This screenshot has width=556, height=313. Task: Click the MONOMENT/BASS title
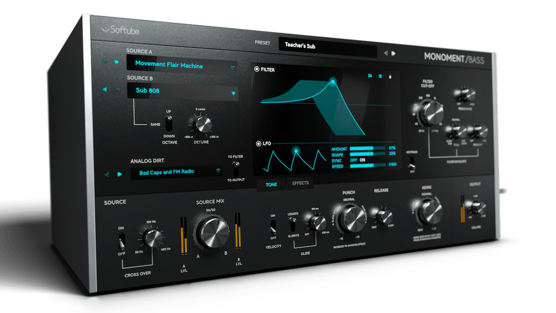pos(454,58)
